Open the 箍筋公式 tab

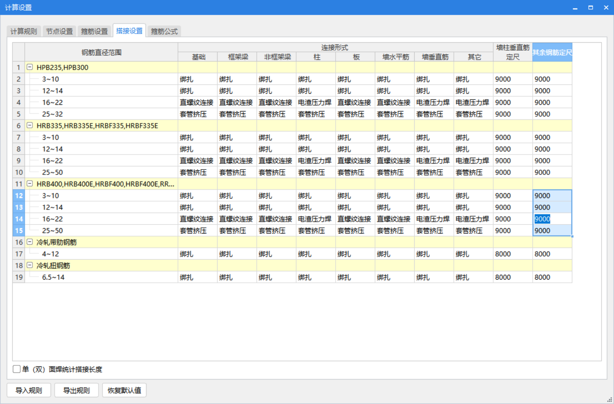pos(164,31)
